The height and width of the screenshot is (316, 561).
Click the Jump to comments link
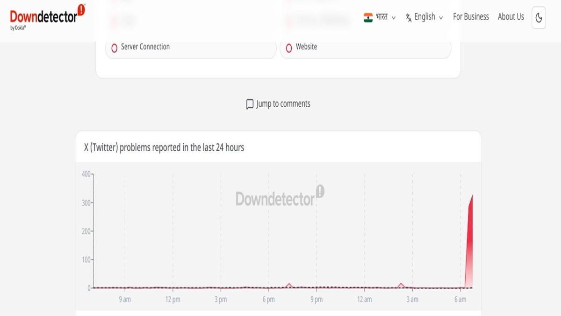pos(283,104)
